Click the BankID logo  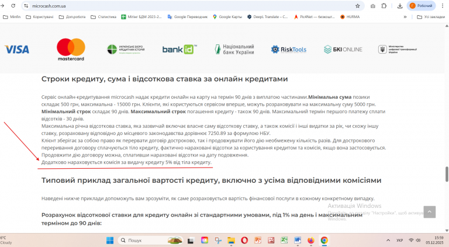tap(179, 50)
